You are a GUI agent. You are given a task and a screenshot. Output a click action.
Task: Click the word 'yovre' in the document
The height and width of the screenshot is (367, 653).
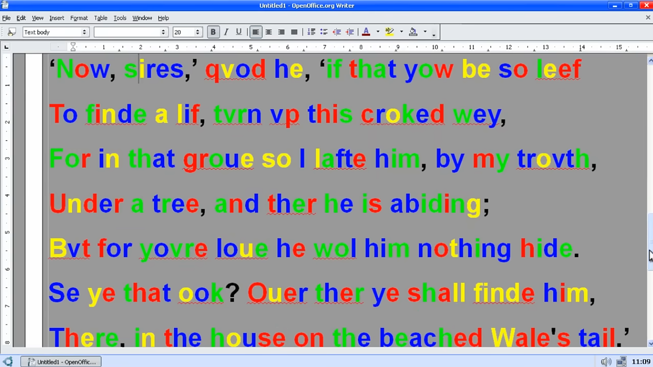[x=174, y=250]
